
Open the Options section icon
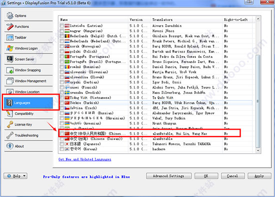click(10, 15)
